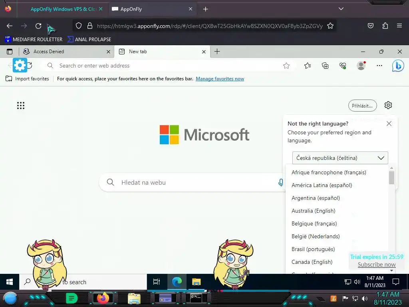
Task: Open host command prompt taskbar icon
Action: [x=196, y=298]
